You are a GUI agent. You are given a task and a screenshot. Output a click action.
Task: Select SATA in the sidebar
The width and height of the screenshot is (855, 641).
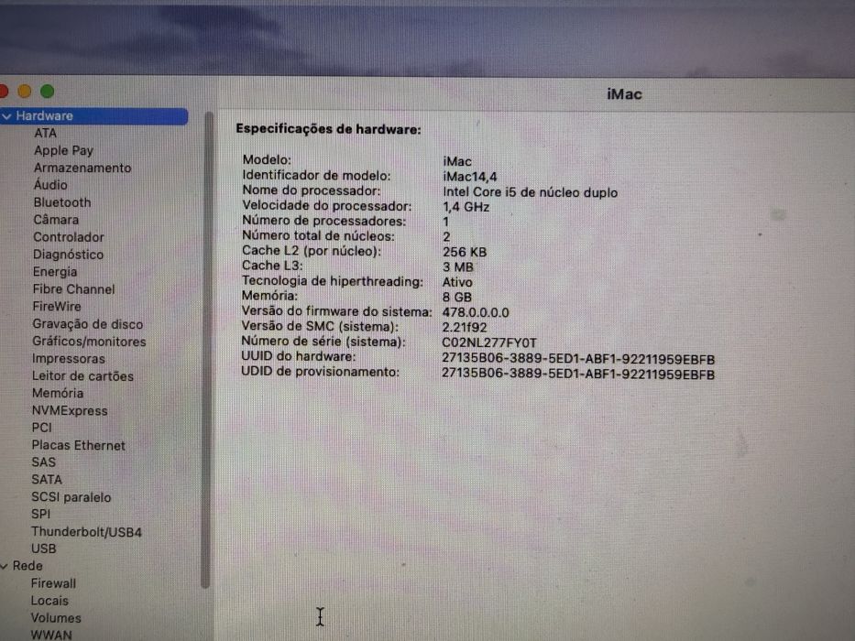tap(47, 480)
